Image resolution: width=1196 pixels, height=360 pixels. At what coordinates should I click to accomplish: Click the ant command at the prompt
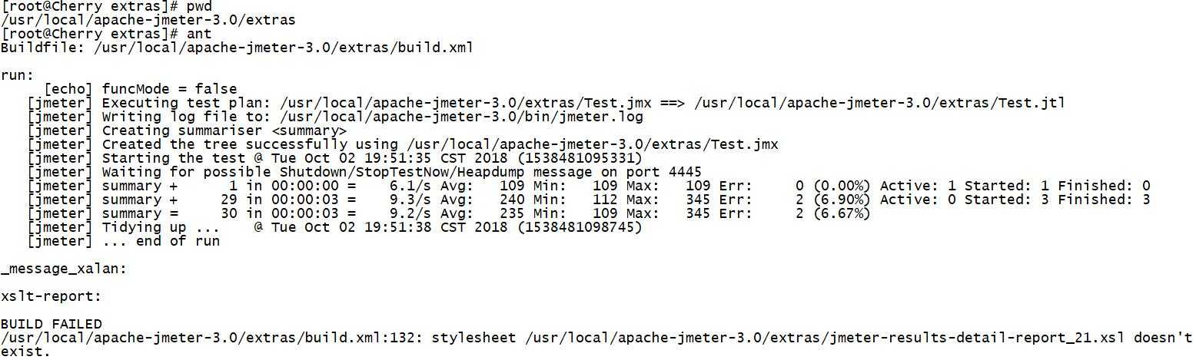coord(199,34)
